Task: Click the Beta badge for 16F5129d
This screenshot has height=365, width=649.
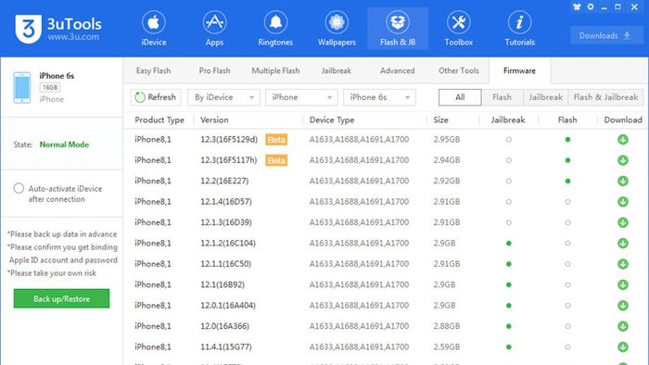Action: click(276, 140)
